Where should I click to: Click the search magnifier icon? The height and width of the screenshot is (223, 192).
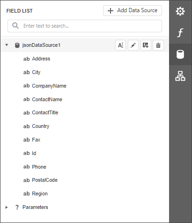(x=15, y=26)
